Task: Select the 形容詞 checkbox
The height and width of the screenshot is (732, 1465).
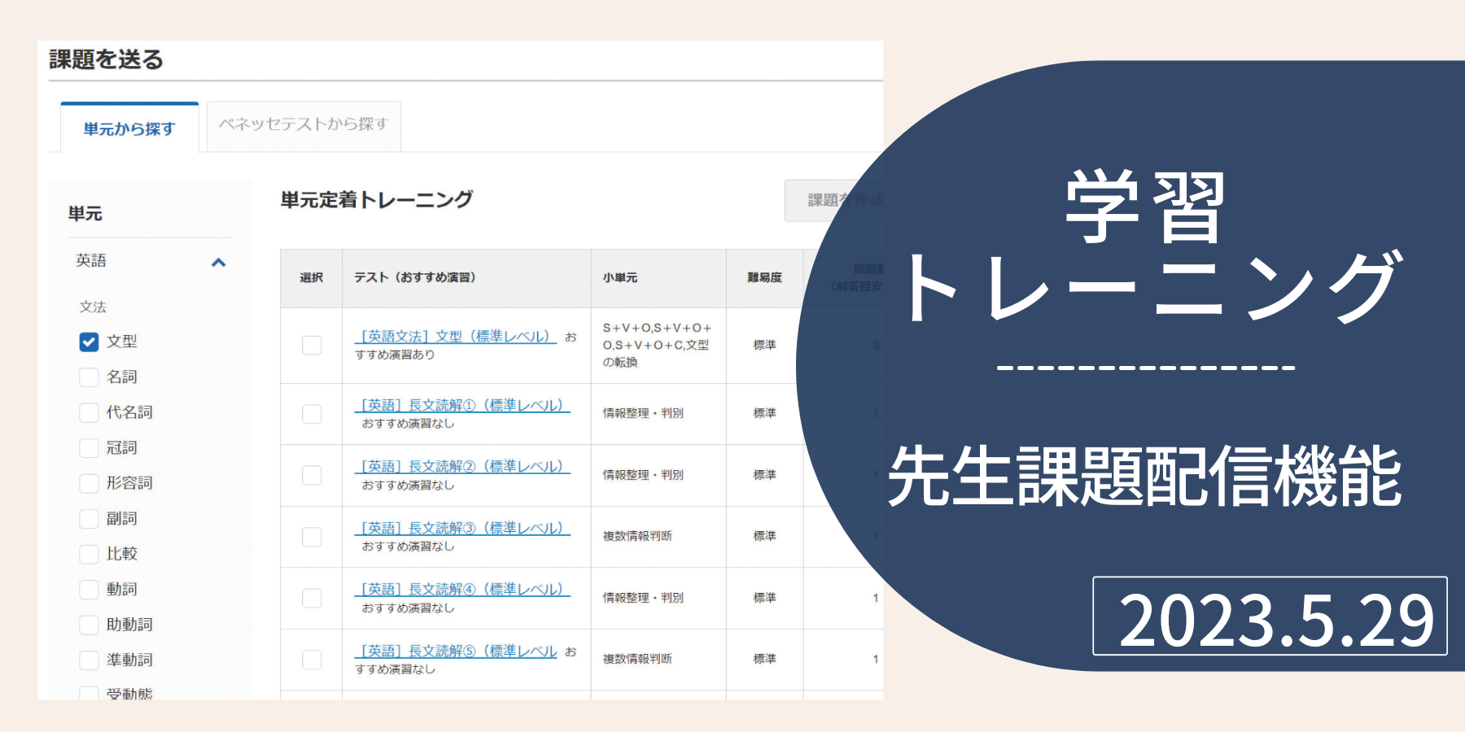Action: (x=89, y=483)
